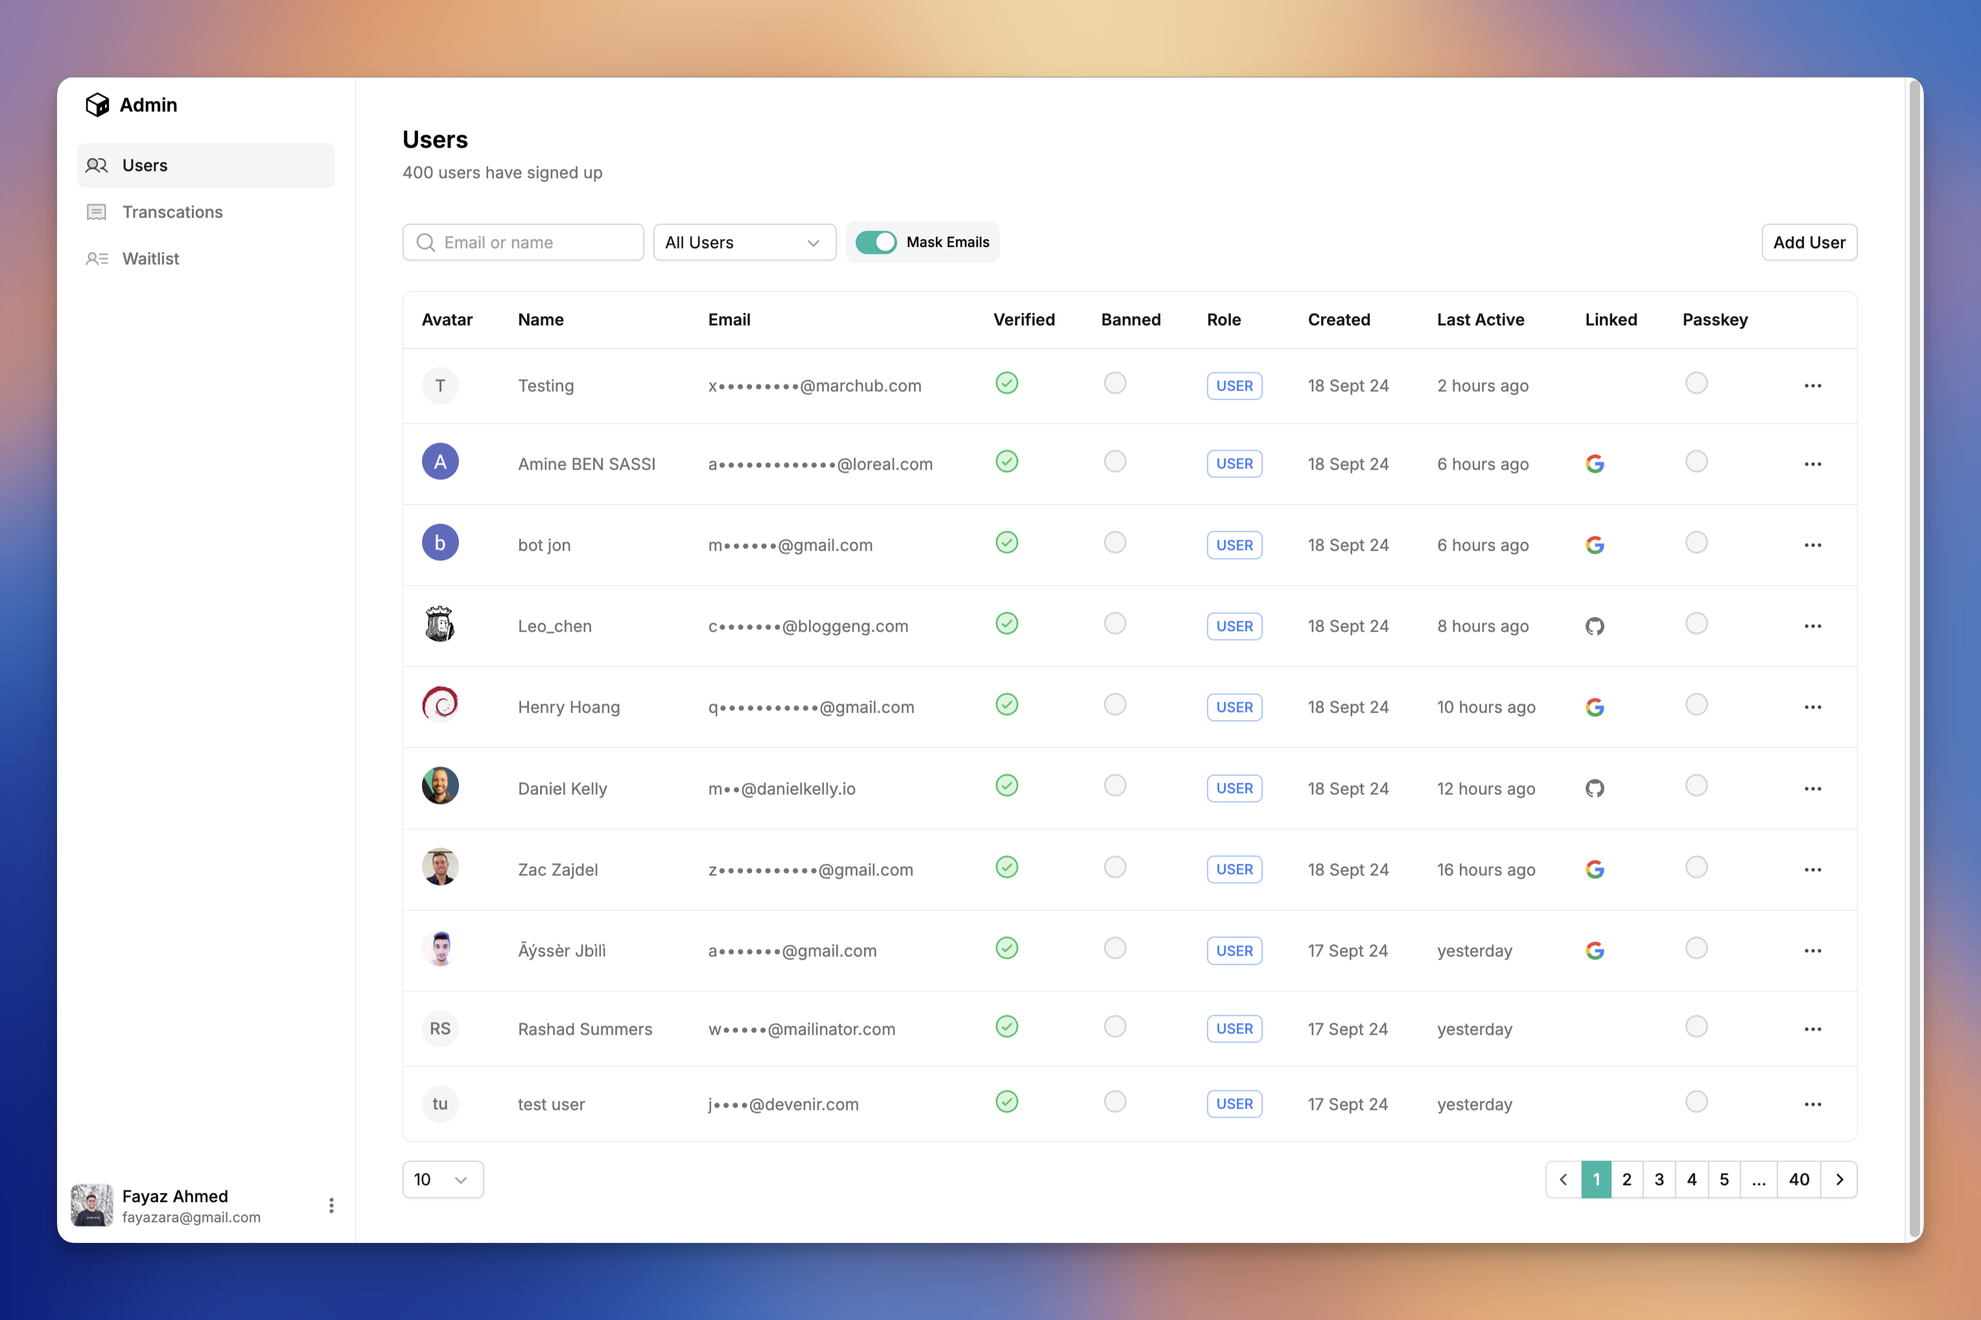This screenshot has height=1320, width=1981.
Task: Toggle Passkey indicator for Zac Zajdel
Action: click(1696, 867)
